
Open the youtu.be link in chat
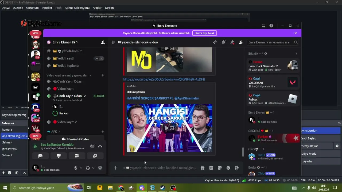(164, 79)
